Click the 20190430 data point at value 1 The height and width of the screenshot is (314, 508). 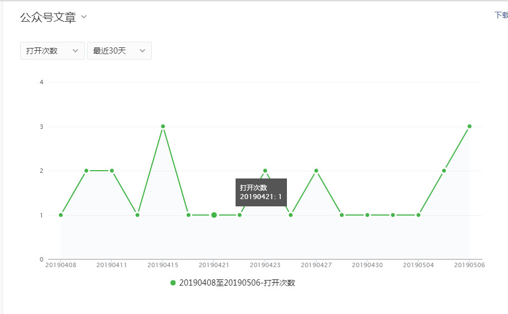point(367,215)
